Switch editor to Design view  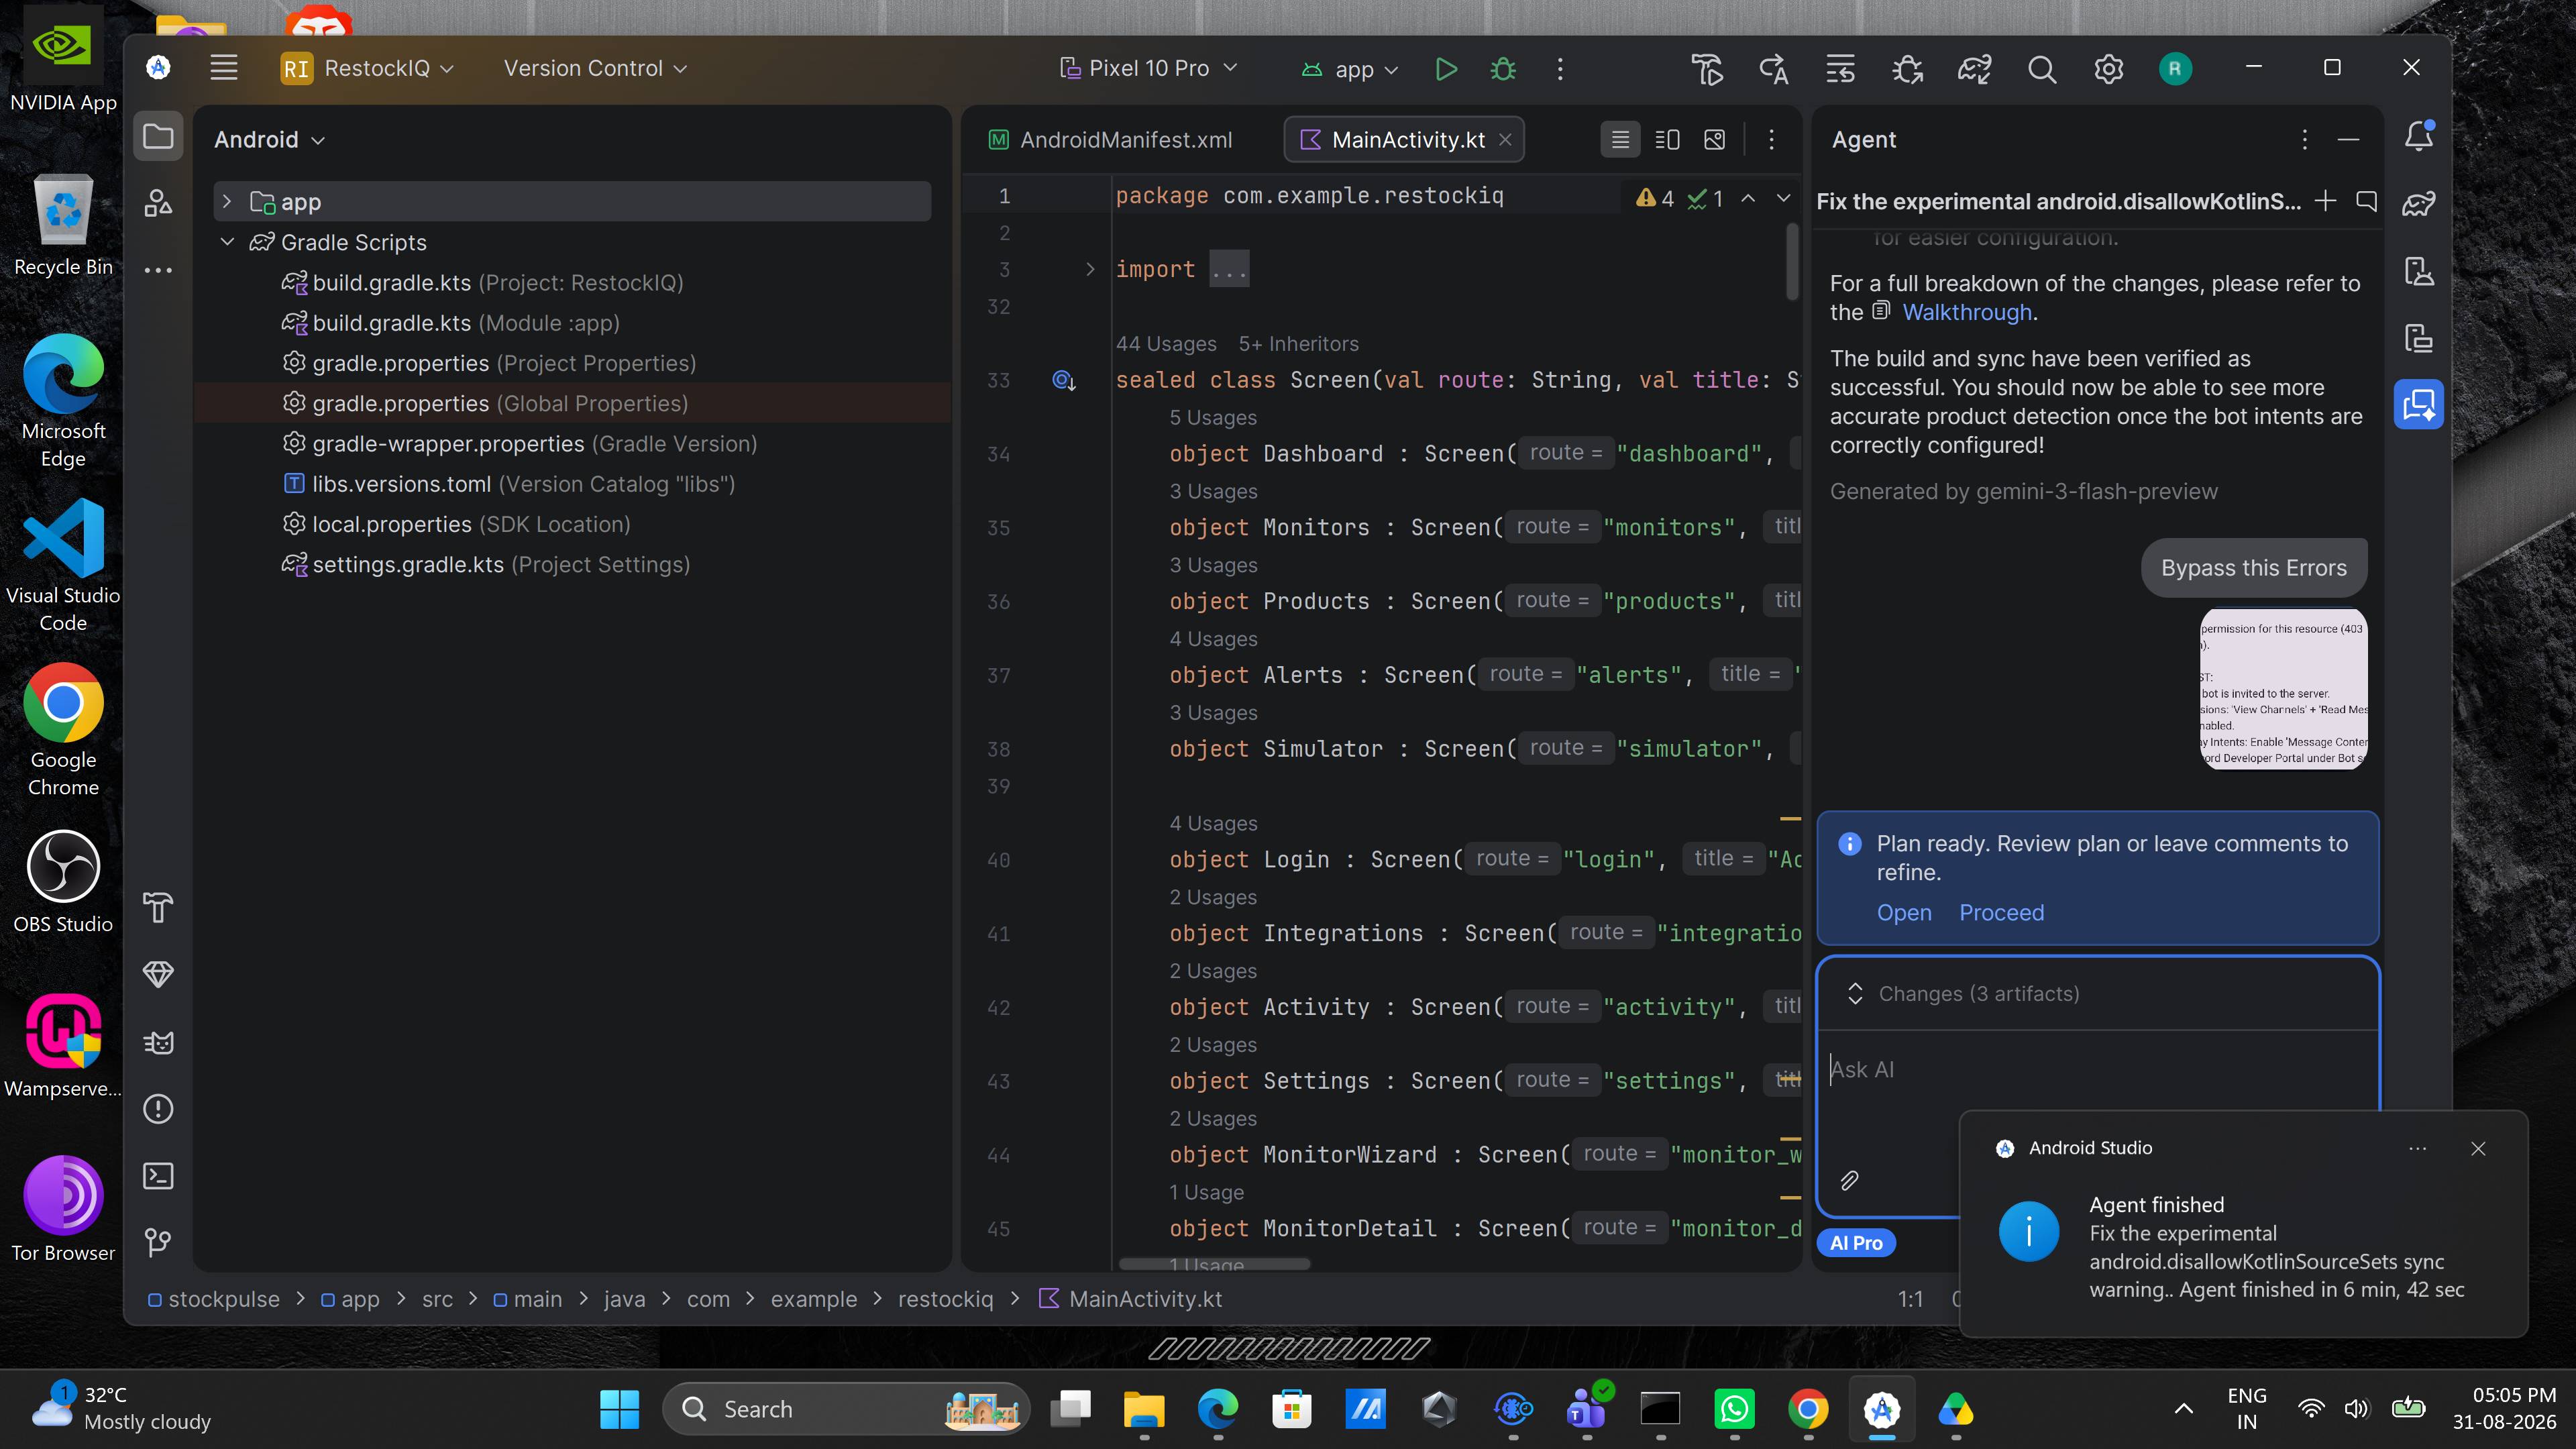point(1714,140)
